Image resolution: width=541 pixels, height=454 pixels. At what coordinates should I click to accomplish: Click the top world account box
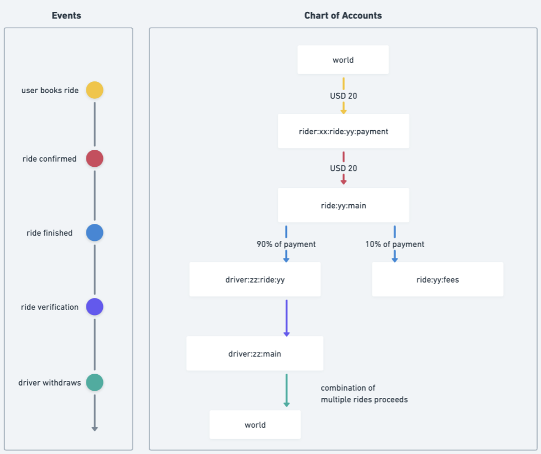pyautogui.click(x=343, y=60)
